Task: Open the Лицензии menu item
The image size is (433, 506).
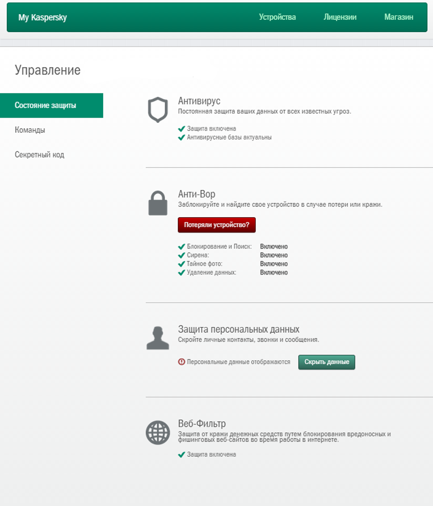Action: pyautogui.click(x=340, y=17)
